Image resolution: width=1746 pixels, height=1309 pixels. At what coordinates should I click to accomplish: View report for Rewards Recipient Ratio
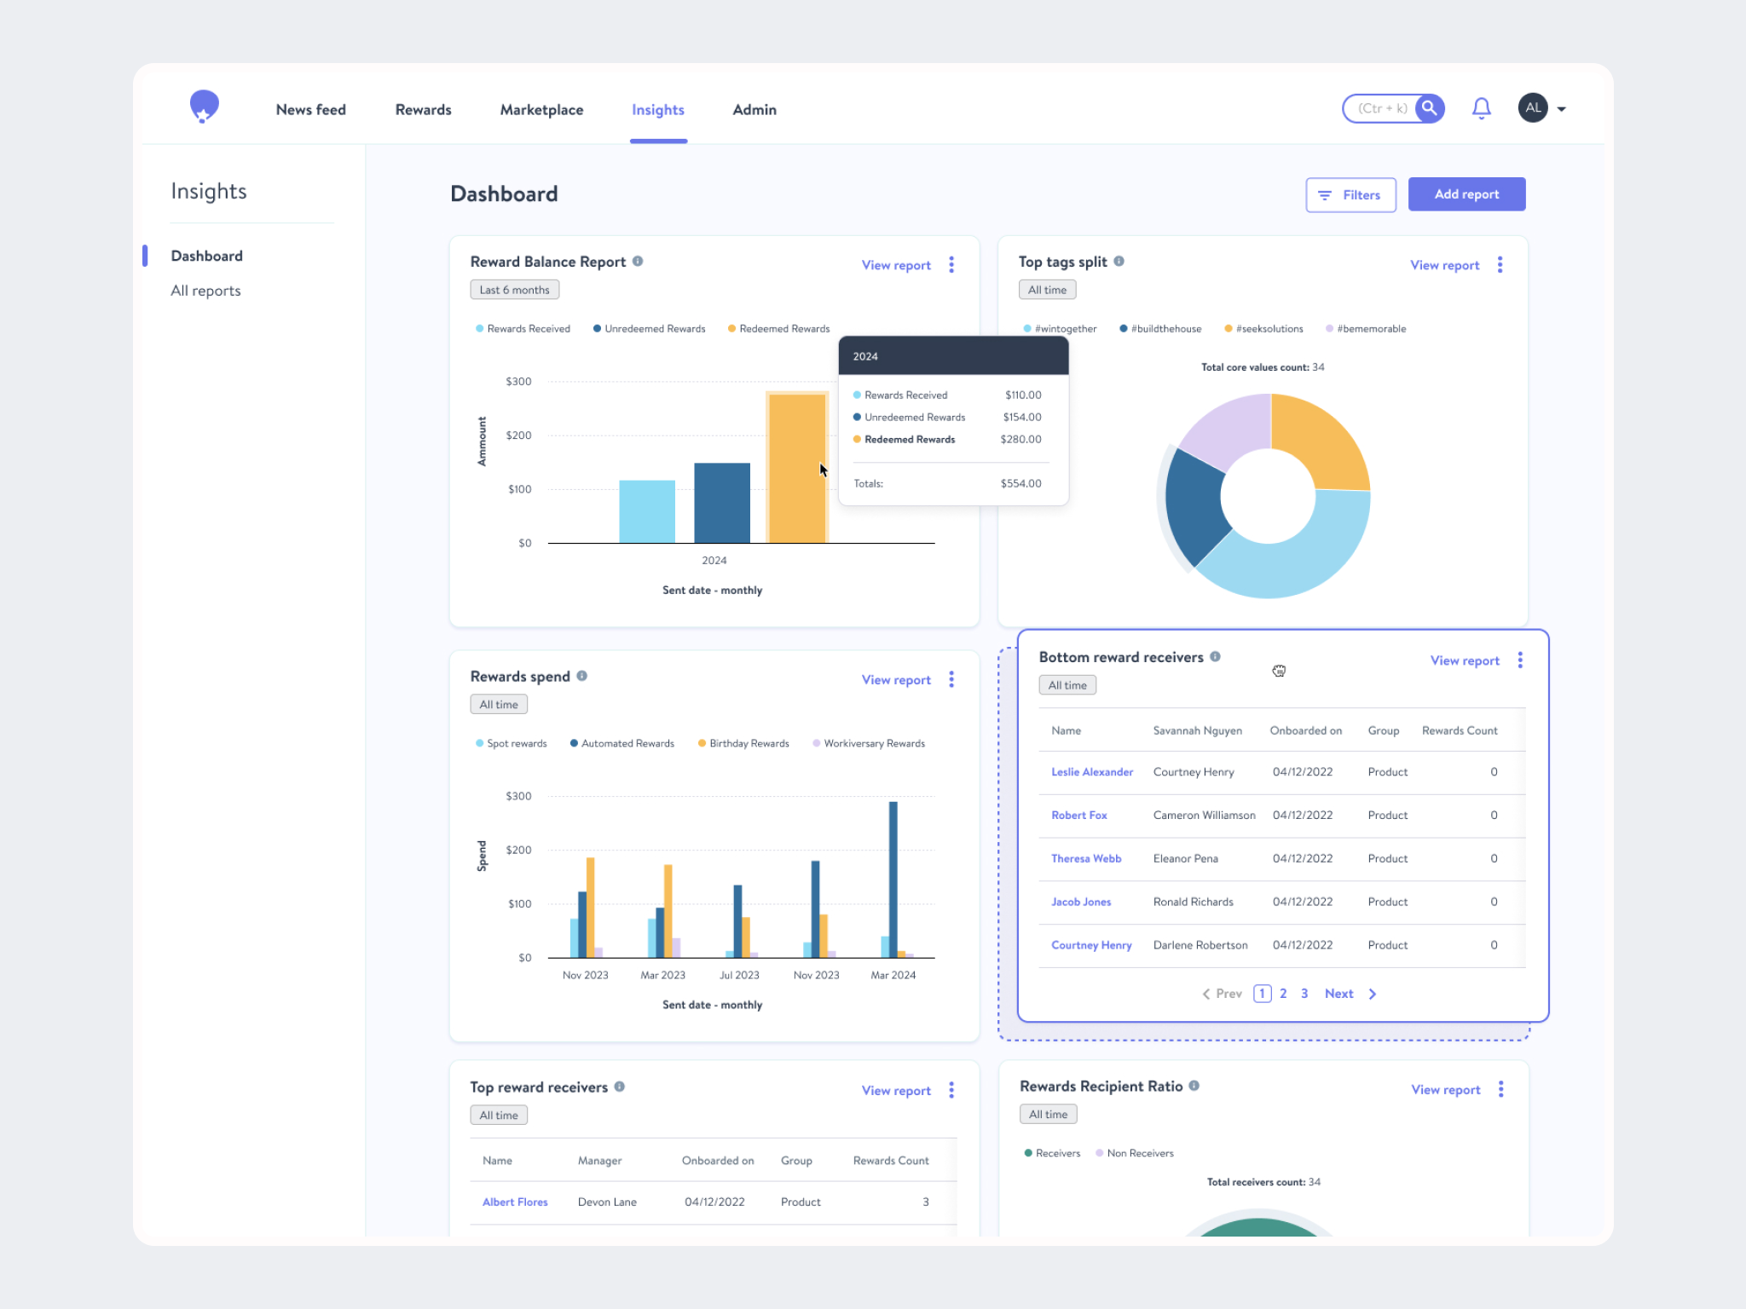(1446, 1090)
